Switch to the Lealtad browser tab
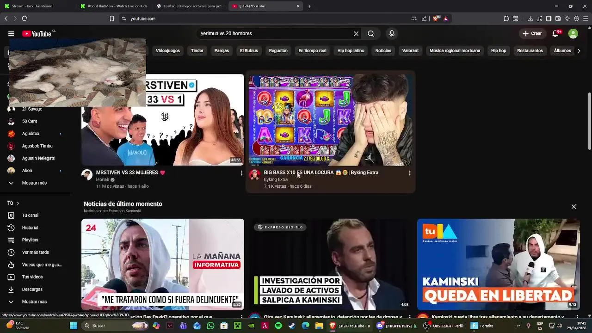Image resolution: width=592 pixels, height=333 pixels. [x=190, y=6]
